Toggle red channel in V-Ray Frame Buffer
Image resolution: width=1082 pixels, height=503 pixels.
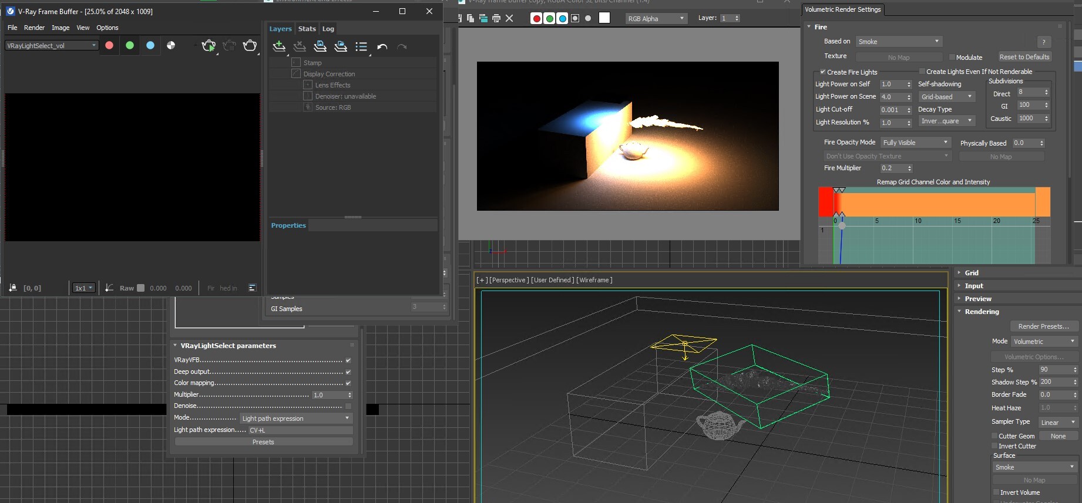click(x=109, y=45)
